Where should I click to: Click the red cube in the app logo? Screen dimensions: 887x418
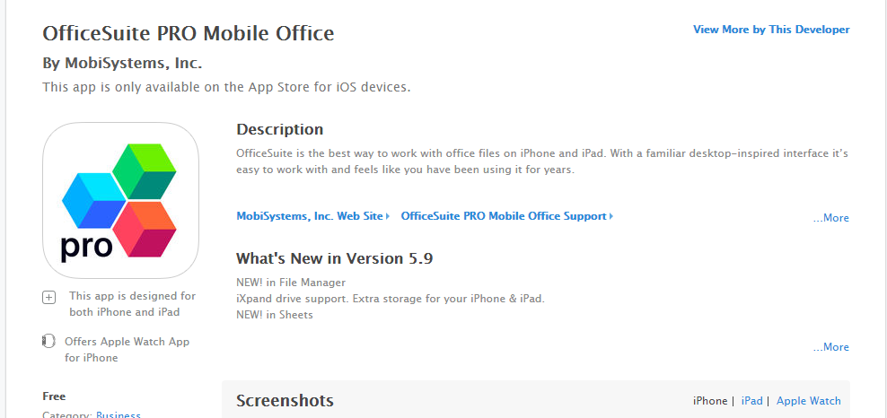pyautogui.click(x=145, y=230)
